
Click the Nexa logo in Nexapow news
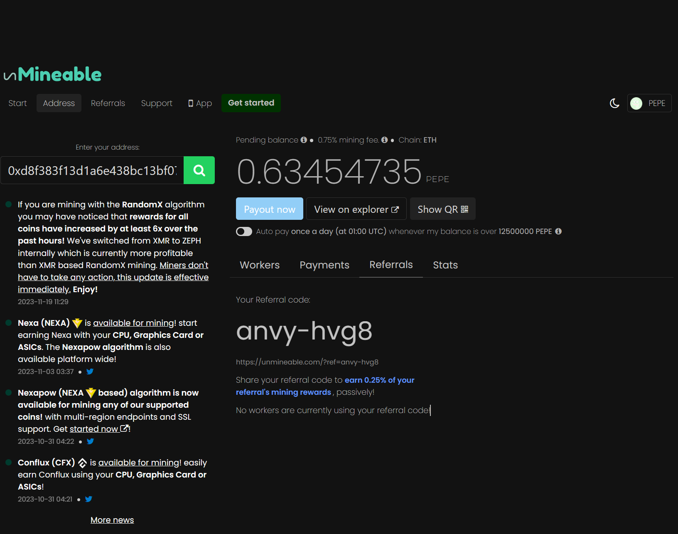pyautogui.click(x=91, y=393)
